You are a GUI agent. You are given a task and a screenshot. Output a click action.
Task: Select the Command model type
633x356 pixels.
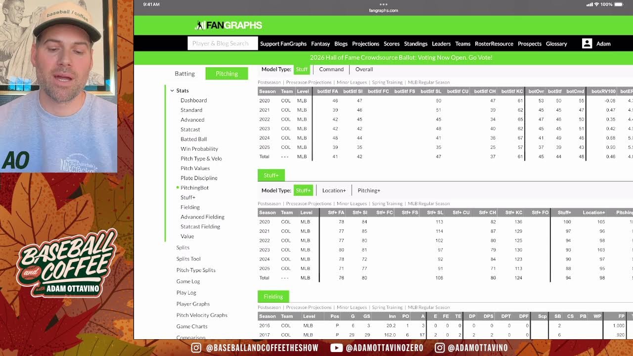[x=331, y=69]
